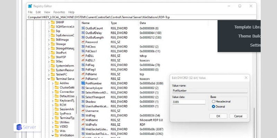Click the PortNumber value icon
The height and width of the screenshot is (138, 277).
click(83, 83)
